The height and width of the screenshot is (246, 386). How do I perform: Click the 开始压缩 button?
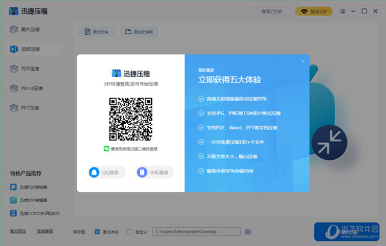347,232
